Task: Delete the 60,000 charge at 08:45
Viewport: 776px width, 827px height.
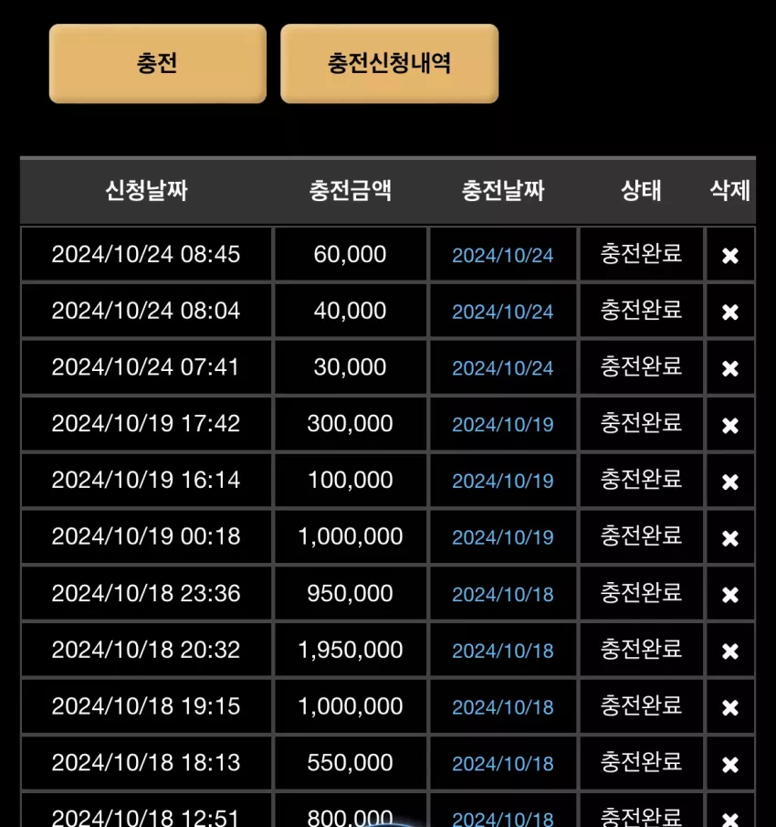Action: click(730, 256)
